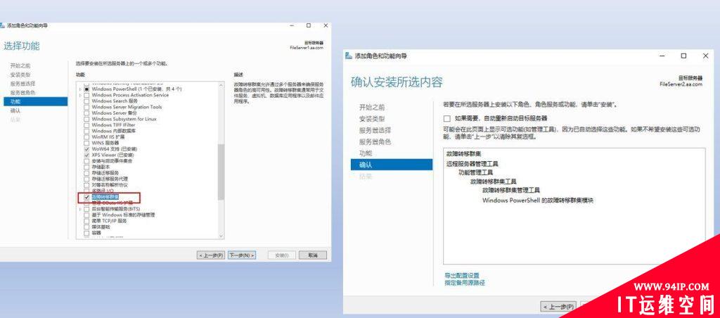
Task: Enable Windows Subsystem for Linux feature
Action: (86, 119)
